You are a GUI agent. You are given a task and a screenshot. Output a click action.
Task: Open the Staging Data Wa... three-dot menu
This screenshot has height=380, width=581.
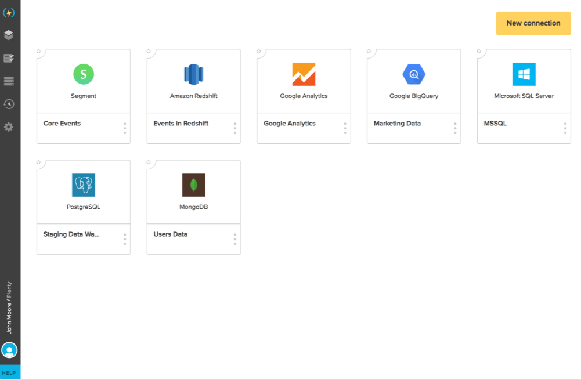(x=125, y=239)
